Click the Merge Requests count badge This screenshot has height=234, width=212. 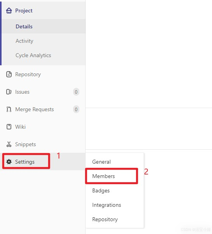point(76,109)
